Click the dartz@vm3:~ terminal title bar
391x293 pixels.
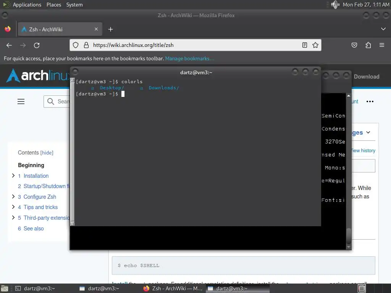[196, 72]
